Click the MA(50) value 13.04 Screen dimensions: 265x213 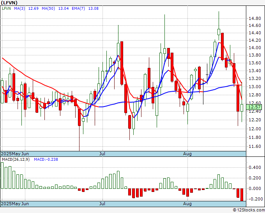[x=64, y=9]
